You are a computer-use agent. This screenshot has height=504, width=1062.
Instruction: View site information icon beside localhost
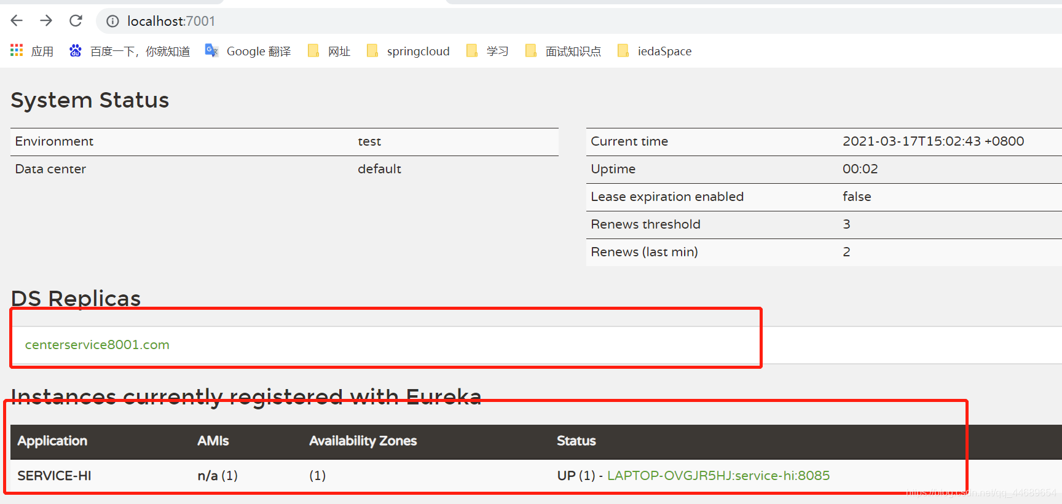click(112, 22)
